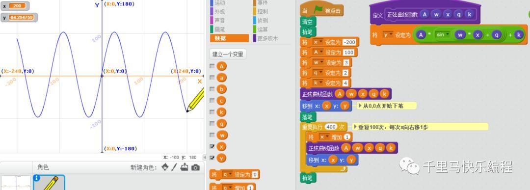The image size is (530, 190).
Task: Click the y variable monitor showing -84.294759
Action: click(19, 18)
